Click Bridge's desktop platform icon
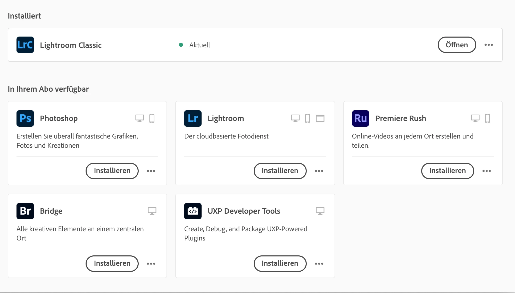The width and height of the screenshot is (515, 293). [152, 211]
